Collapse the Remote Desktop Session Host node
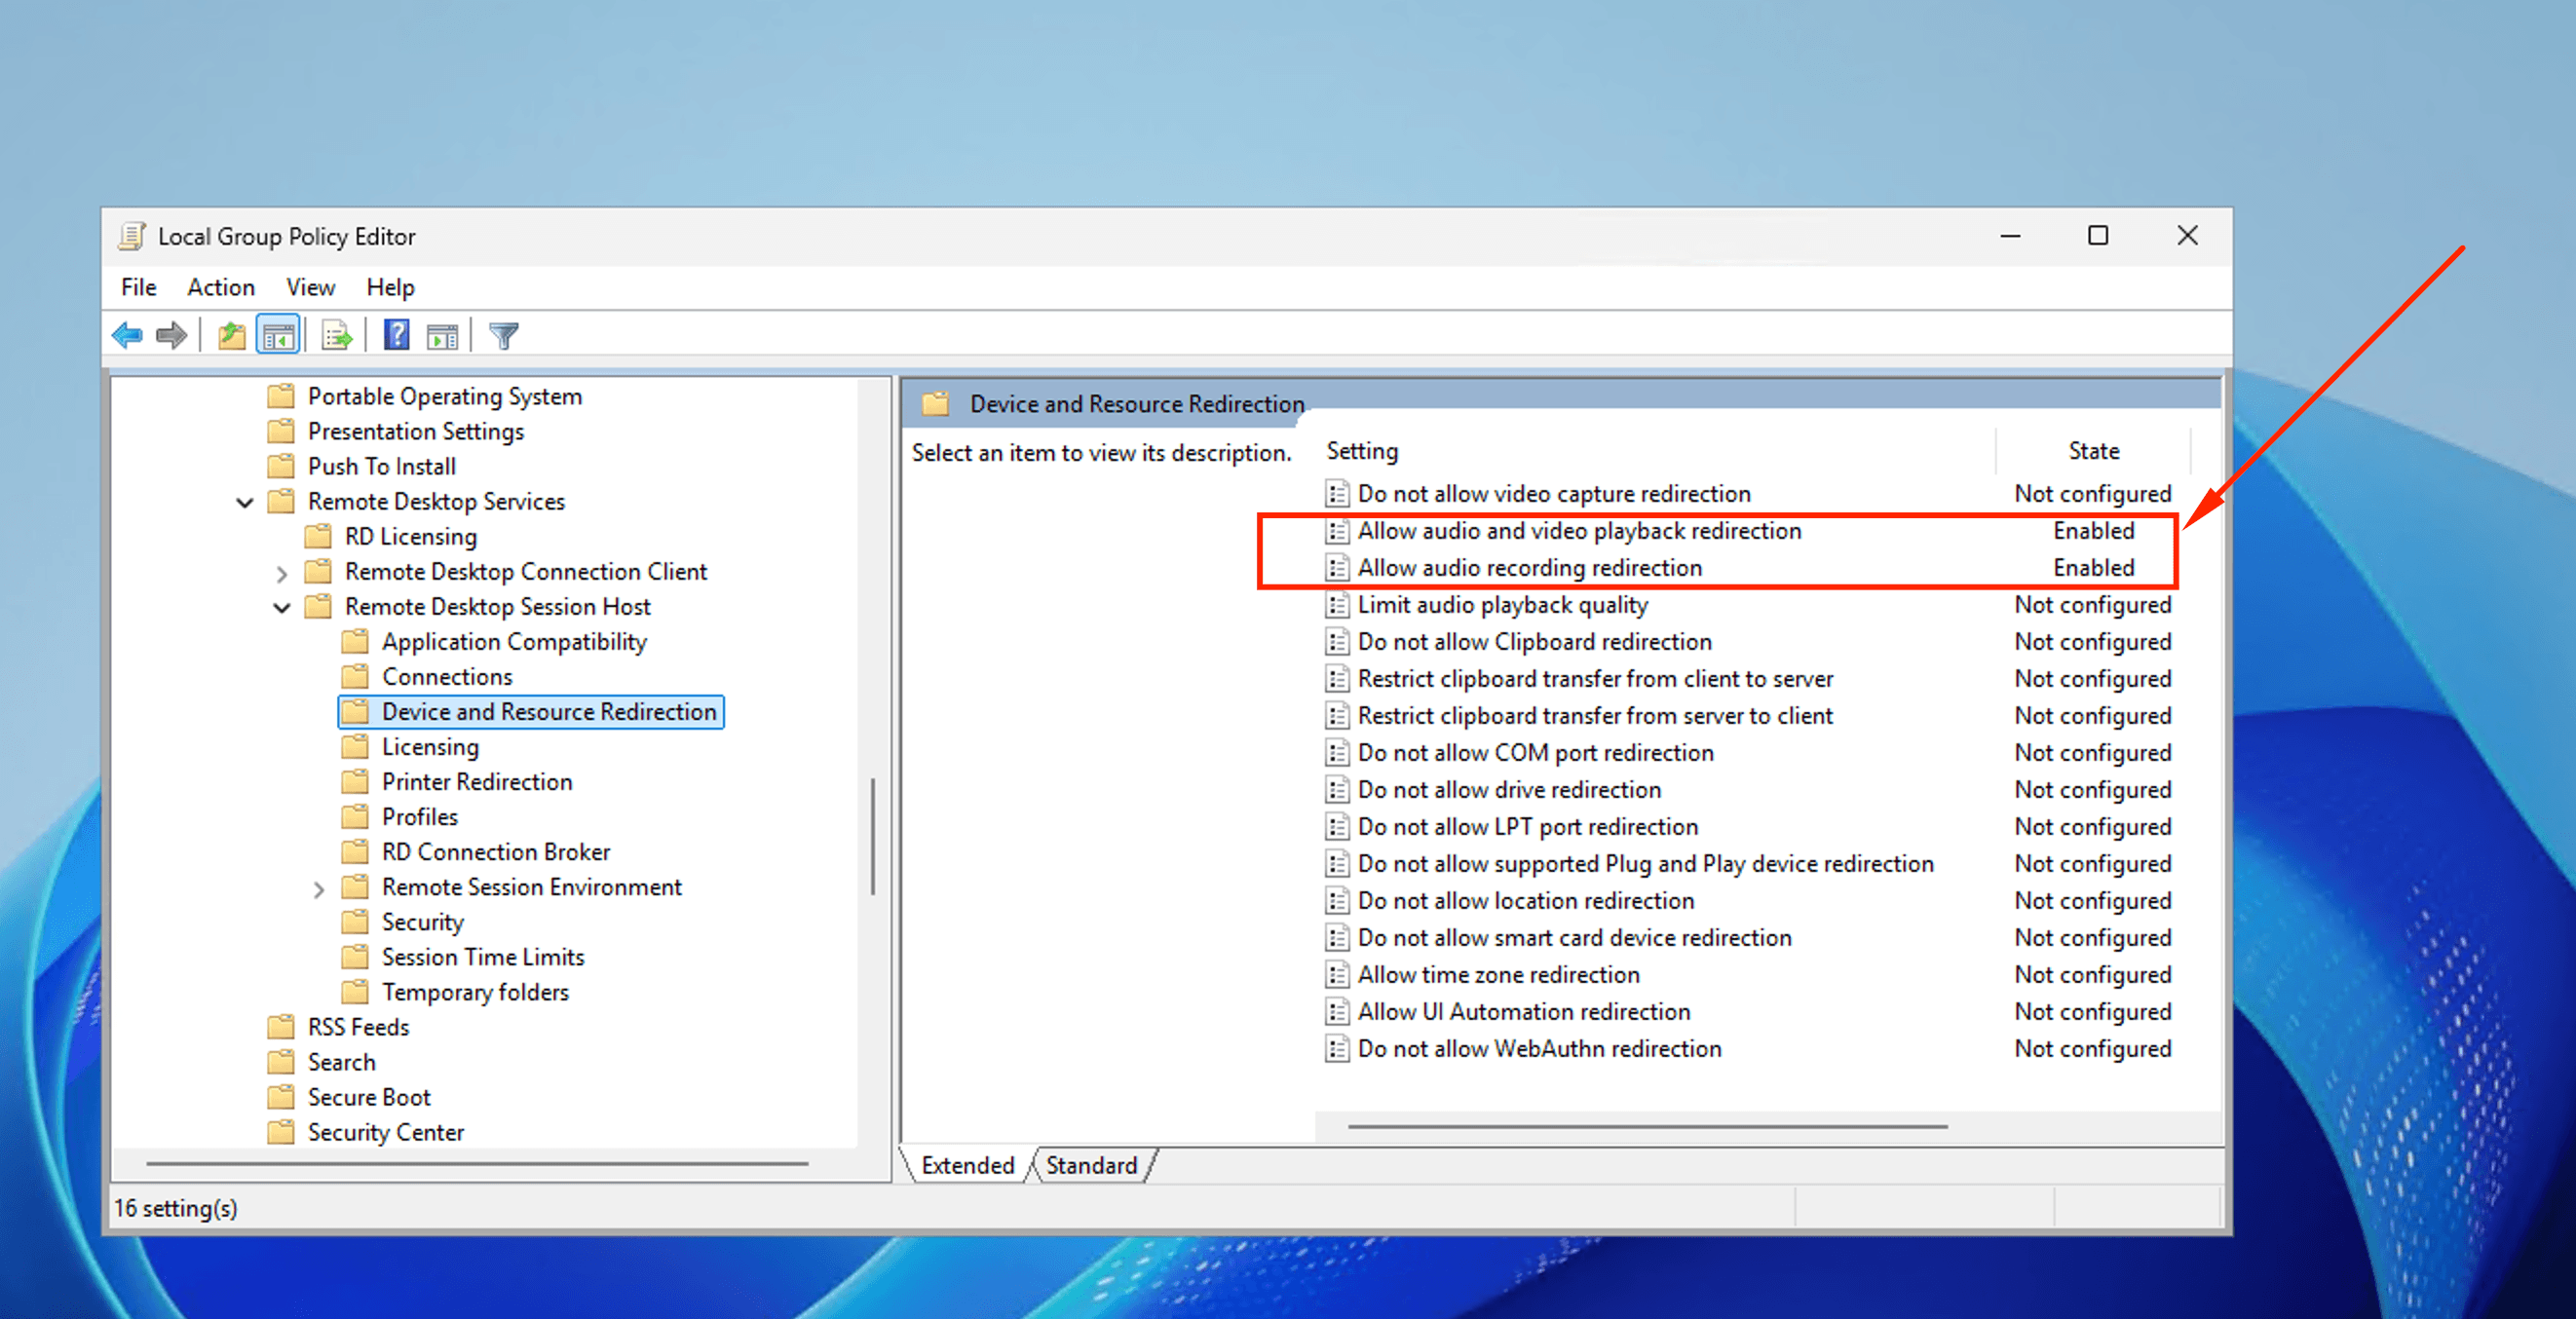Screen dimensions: 2576x1319 [282, 608]
